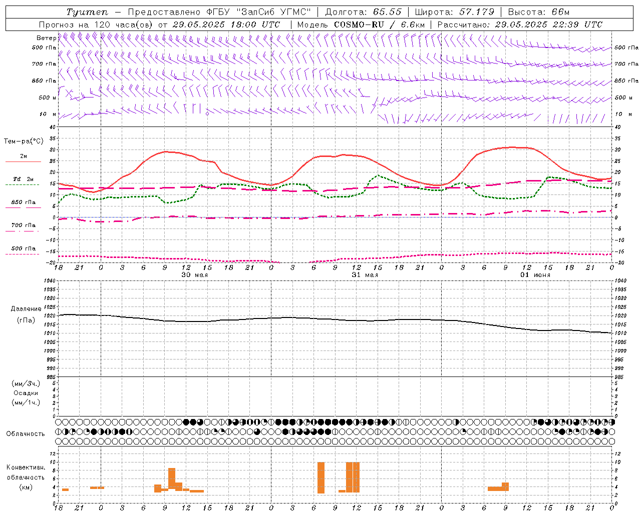
Task: Click the "Тем-ра(°C)" axis title
Action: click(x=24, y=141)
